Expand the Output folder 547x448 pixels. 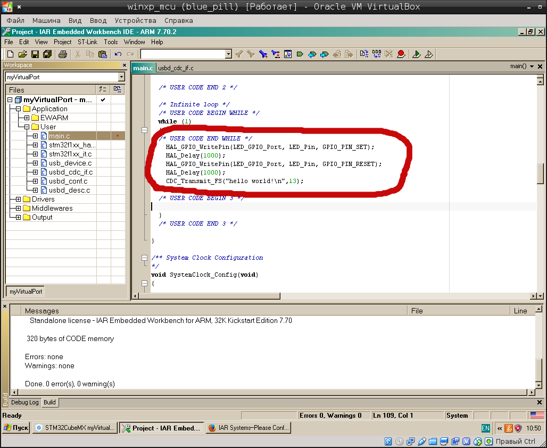[18, 218]
